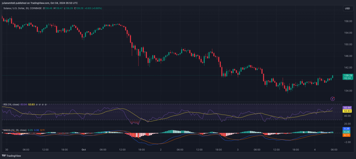This screenshot has width=356, height=159.
Task: Select the RSI (14, close) legend title
Action: pos(11,105)
